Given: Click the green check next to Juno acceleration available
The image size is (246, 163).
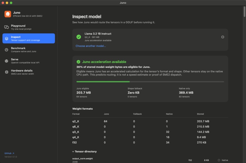Looking at the screenshot, I should click(x=78, y=62).
